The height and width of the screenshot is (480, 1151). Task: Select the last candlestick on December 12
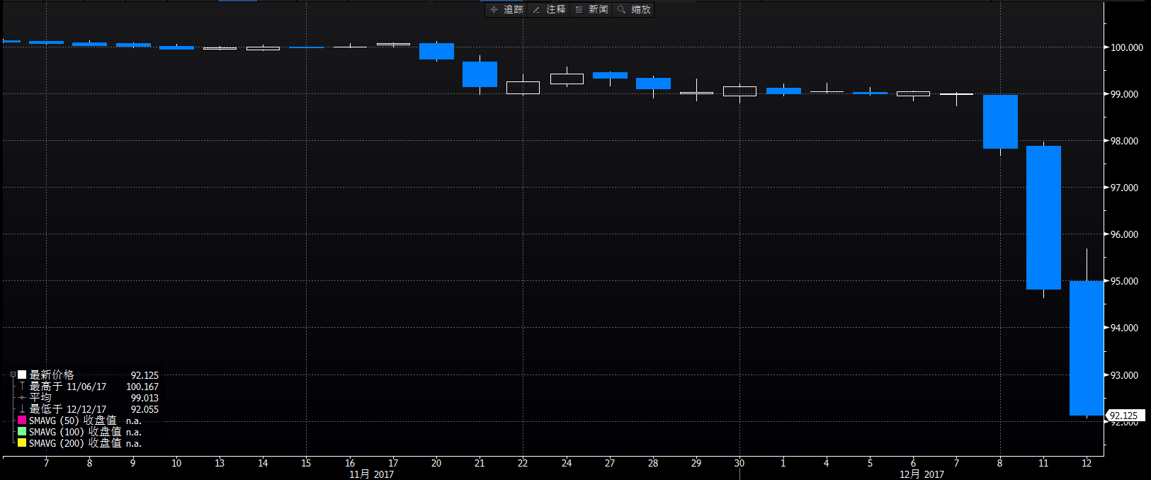tap(1086, 348)
